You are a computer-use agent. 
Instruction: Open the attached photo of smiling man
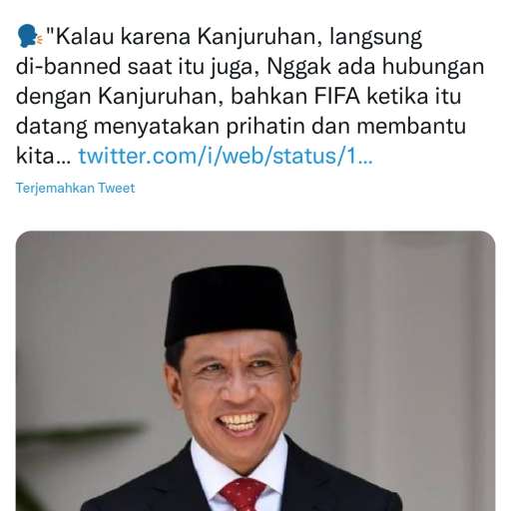point(255,370)
